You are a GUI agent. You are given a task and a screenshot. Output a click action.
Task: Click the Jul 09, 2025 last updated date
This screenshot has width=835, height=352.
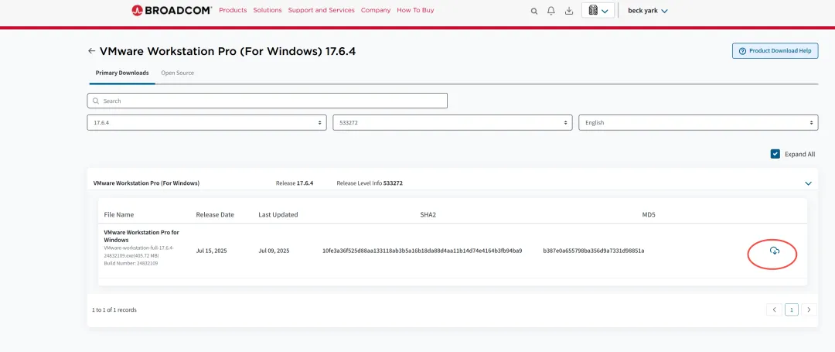[274, 251]
